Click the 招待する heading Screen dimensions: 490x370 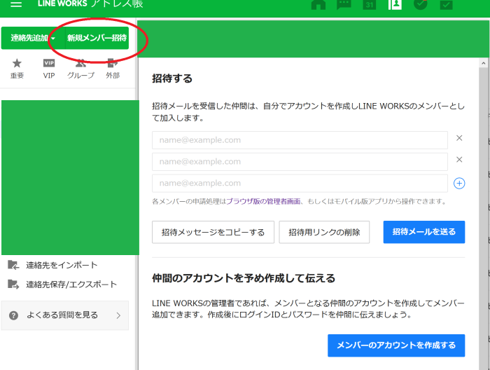(x=172, y=78)
